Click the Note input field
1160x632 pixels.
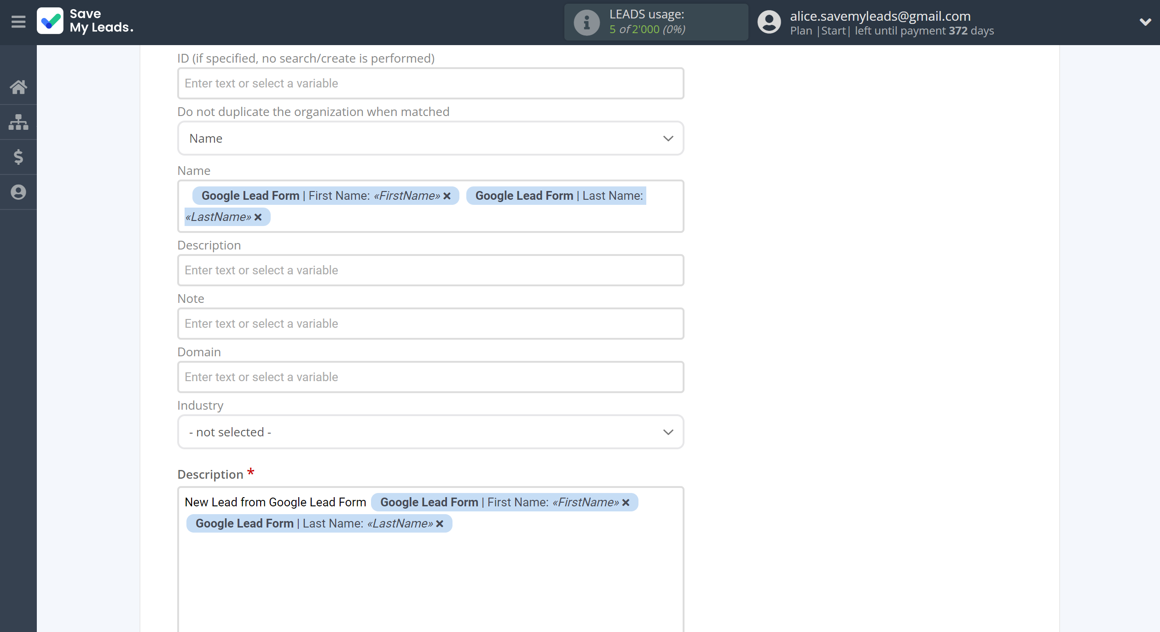pyautogui.click(x=430, y=324)
